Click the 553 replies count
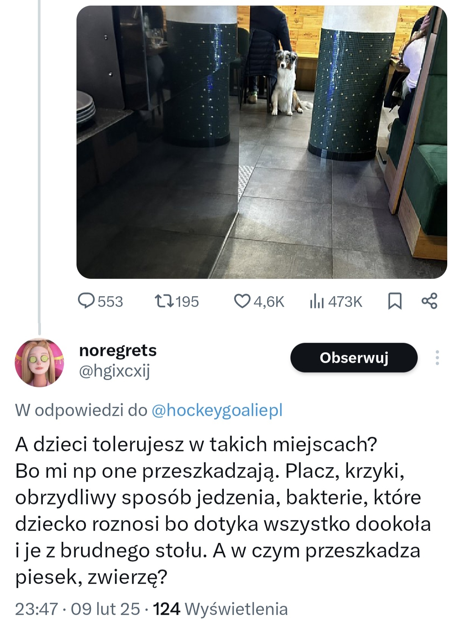 pos(110,302)
